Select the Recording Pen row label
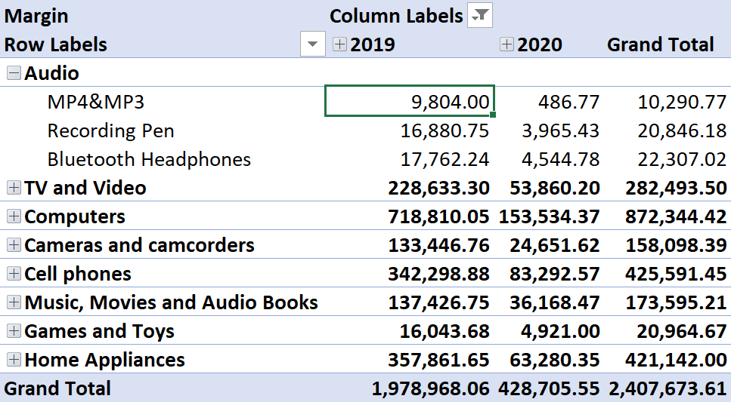Image resolution: width=731 pixels, height=402 pixels. click(110, 130)
